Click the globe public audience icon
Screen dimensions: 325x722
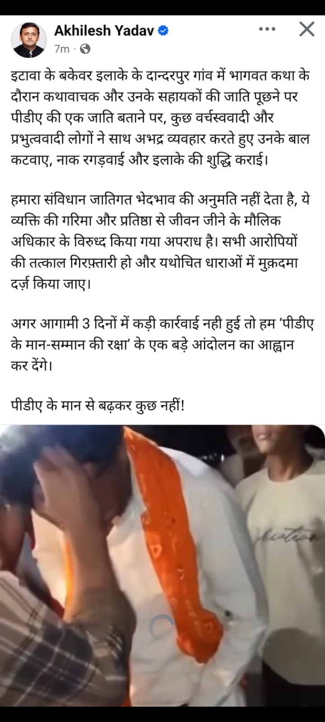click(85, 49)
